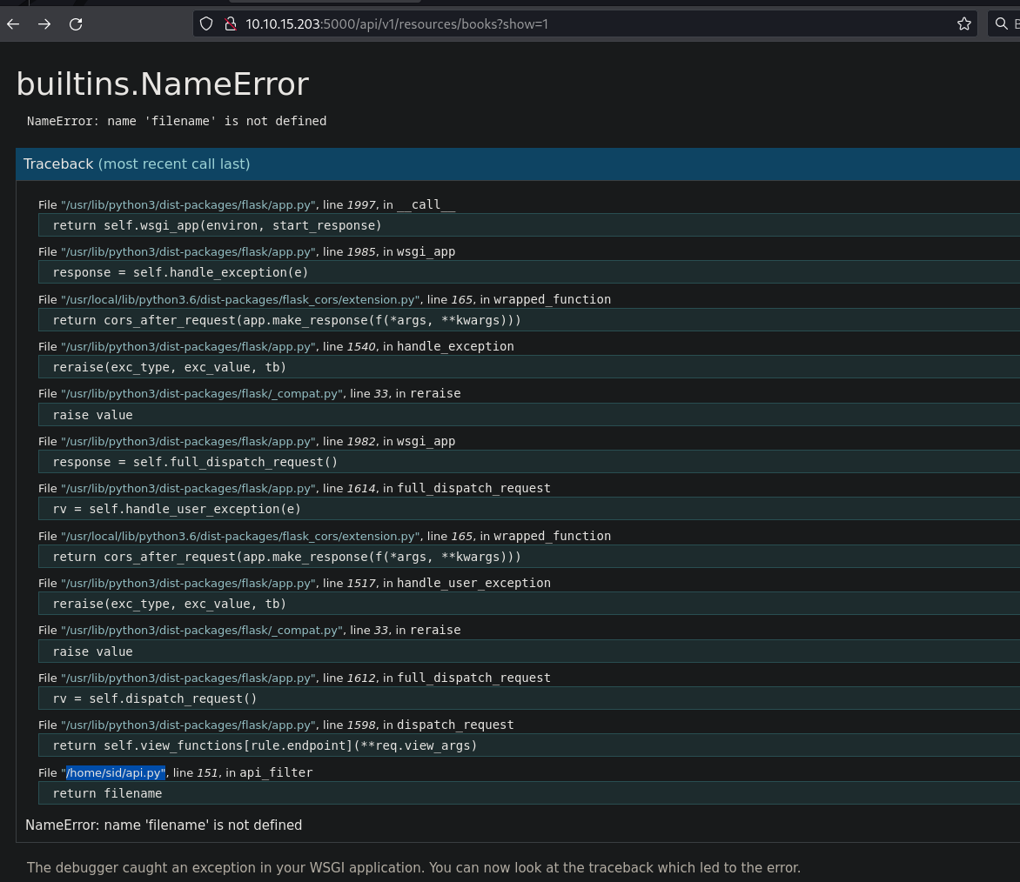Viewport: 1020px width, 882px height.
Task: Expand the 'return filename' code line
Action: (107, 793)
